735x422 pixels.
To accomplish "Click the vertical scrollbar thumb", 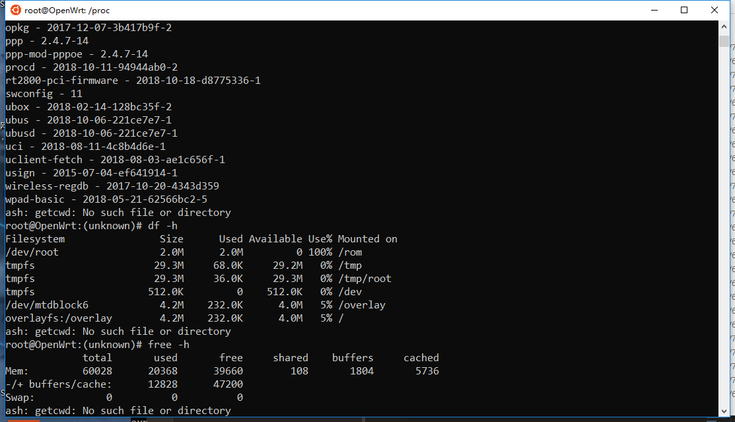I will (724, 41).
